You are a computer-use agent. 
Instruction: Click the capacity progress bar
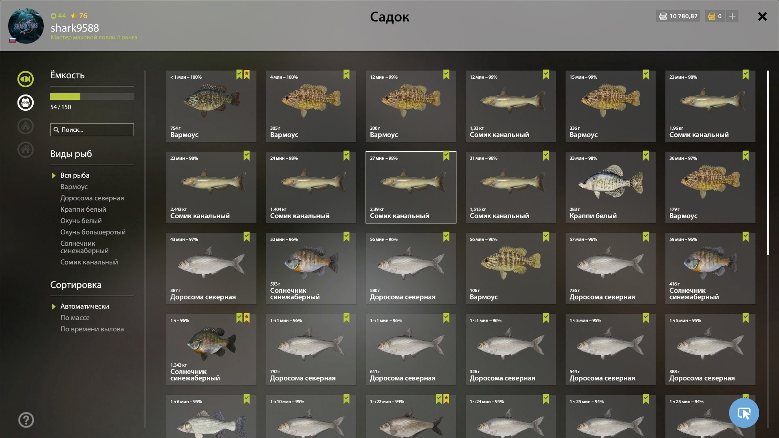click(92, 97)
